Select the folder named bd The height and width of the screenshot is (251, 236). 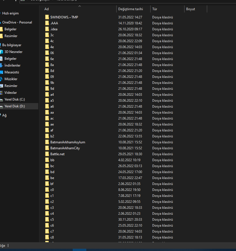[x=52, y=172]
